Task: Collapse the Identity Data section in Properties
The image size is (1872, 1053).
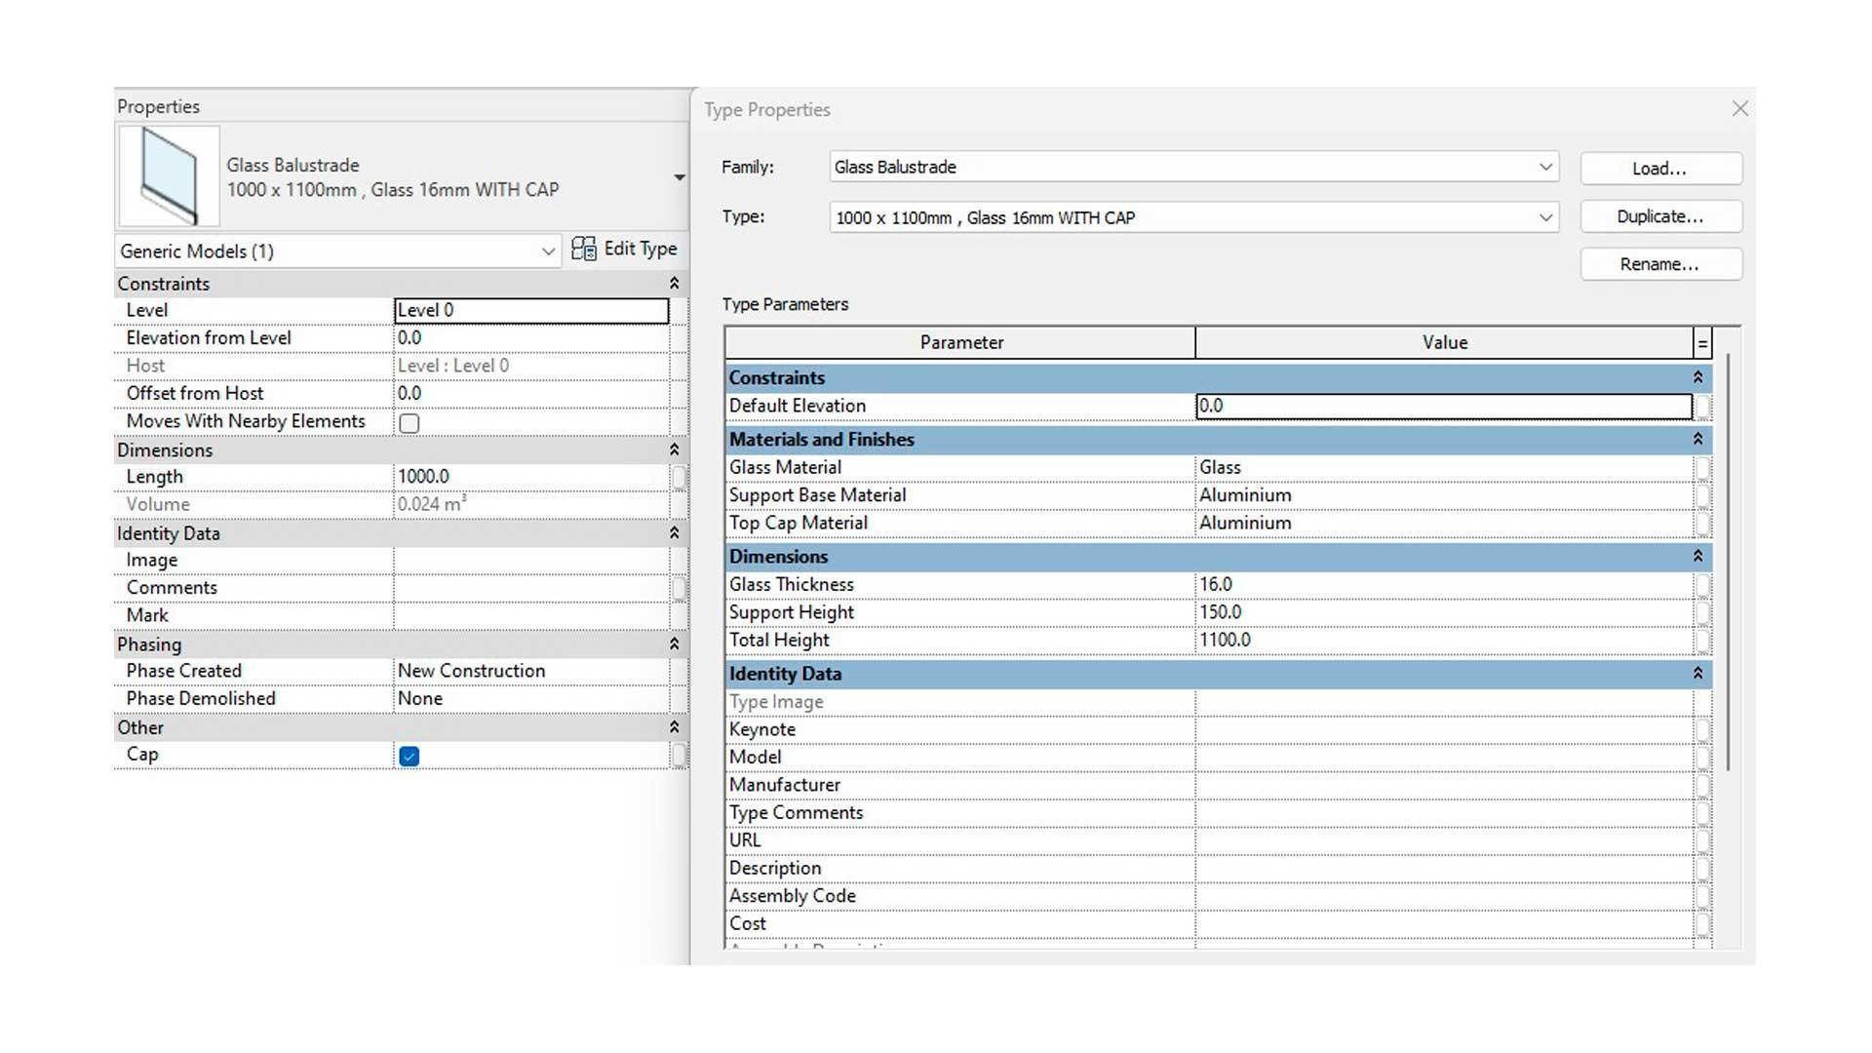Action: point(674,533)
